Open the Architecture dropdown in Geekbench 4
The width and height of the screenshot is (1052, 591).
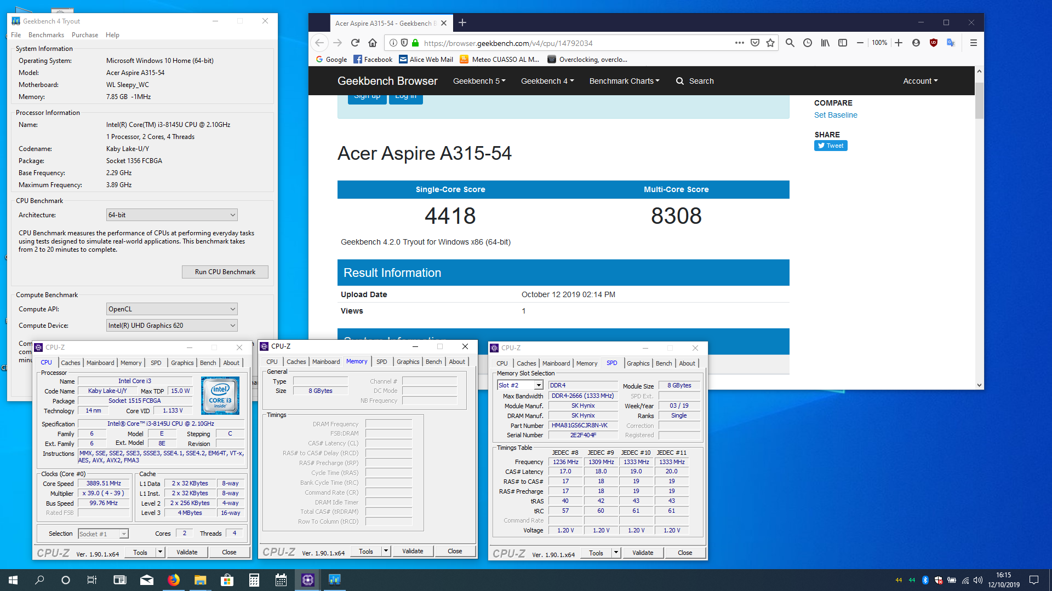[171, 215]
